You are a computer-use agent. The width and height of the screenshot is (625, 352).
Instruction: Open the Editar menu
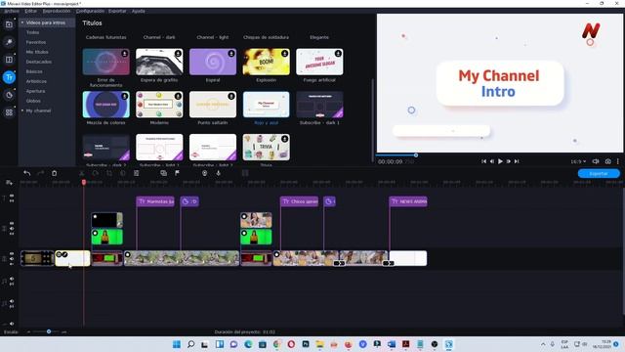[30, 11]
